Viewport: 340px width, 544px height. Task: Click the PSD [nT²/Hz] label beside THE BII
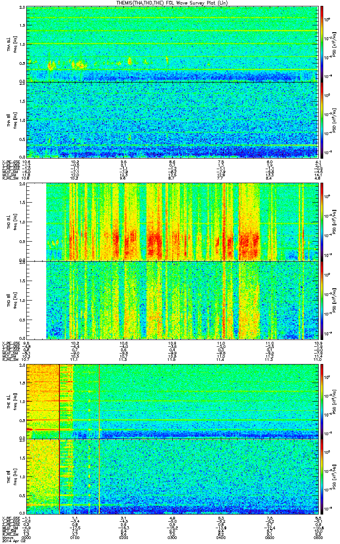[x=335, y=476]
